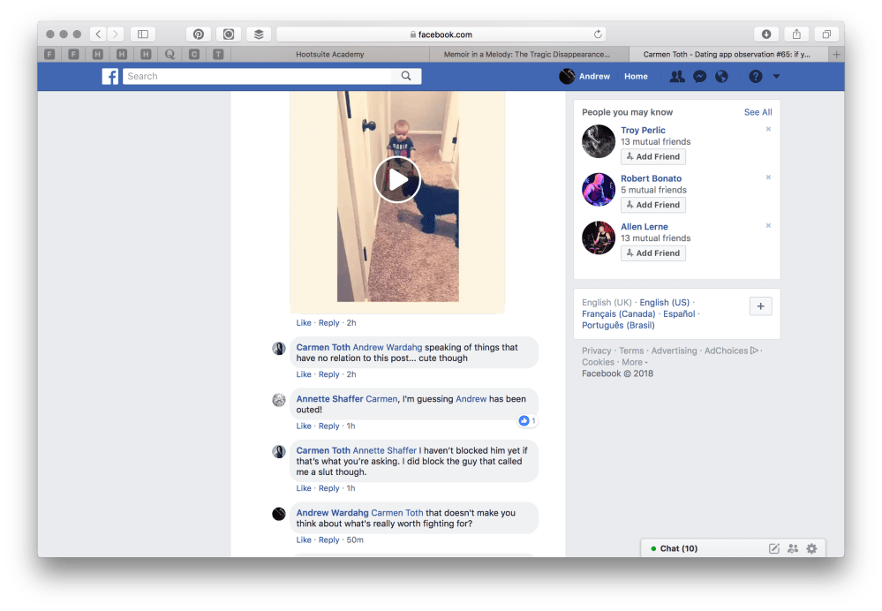Switch to the Hootsuite Academy tab
The height and width of the screenshot is (611, 882).
click(x=328, y=55)
